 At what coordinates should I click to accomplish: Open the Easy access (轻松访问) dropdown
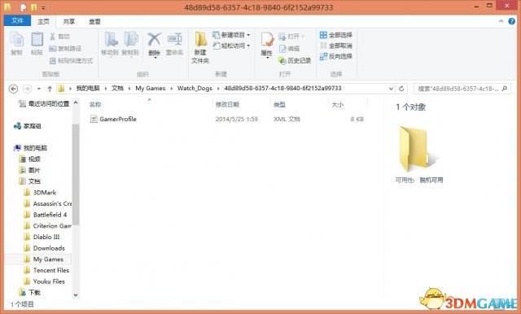231,46
